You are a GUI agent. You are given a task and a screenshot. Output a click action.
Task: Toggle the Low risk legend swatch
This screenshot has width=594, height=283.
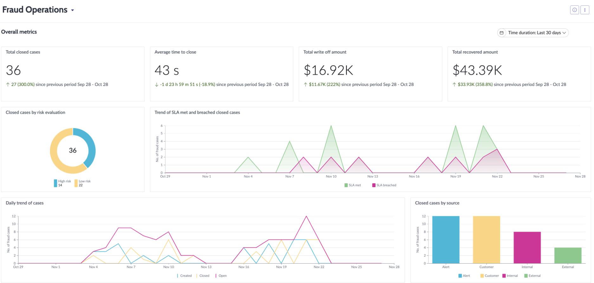coord(76,183)
